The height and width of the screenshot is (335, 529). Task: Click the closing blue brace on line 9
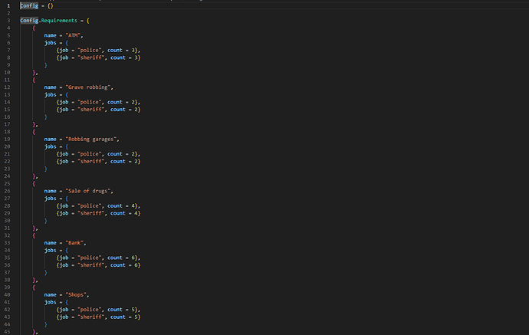(x=45, y=65)
